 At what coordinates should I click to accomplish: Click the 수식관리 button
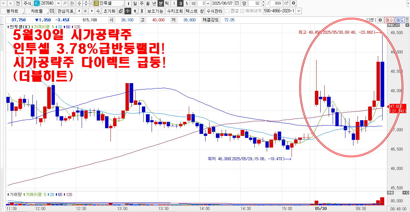click(x=215, y=11)
